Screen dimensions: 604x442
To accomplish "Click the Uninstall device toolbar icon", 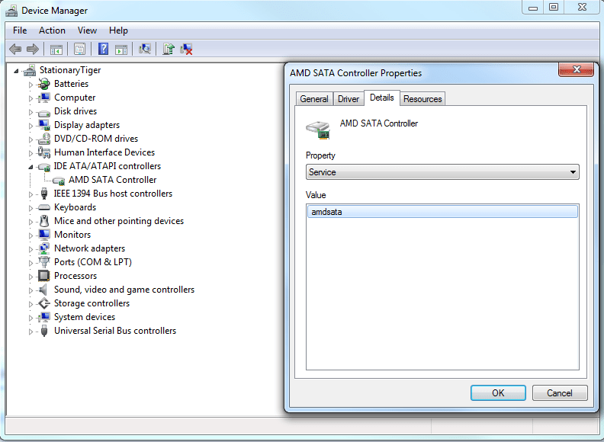I will (x=186, y=49).
